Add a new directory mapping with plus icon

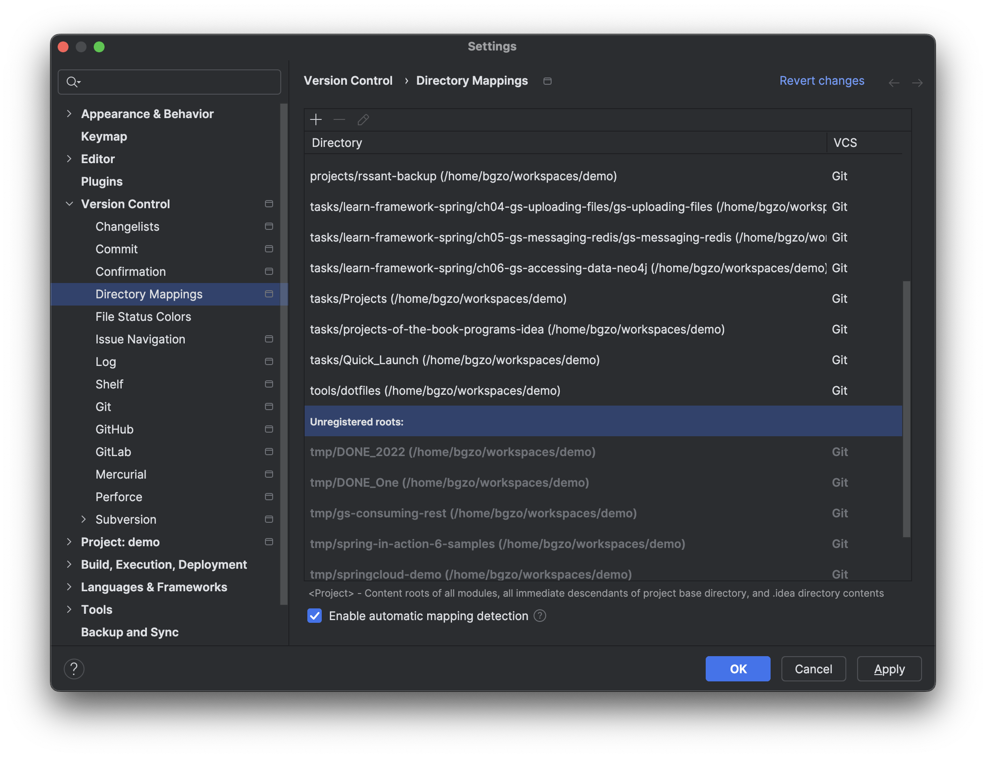pyautogui.click(x=316, y=119)
